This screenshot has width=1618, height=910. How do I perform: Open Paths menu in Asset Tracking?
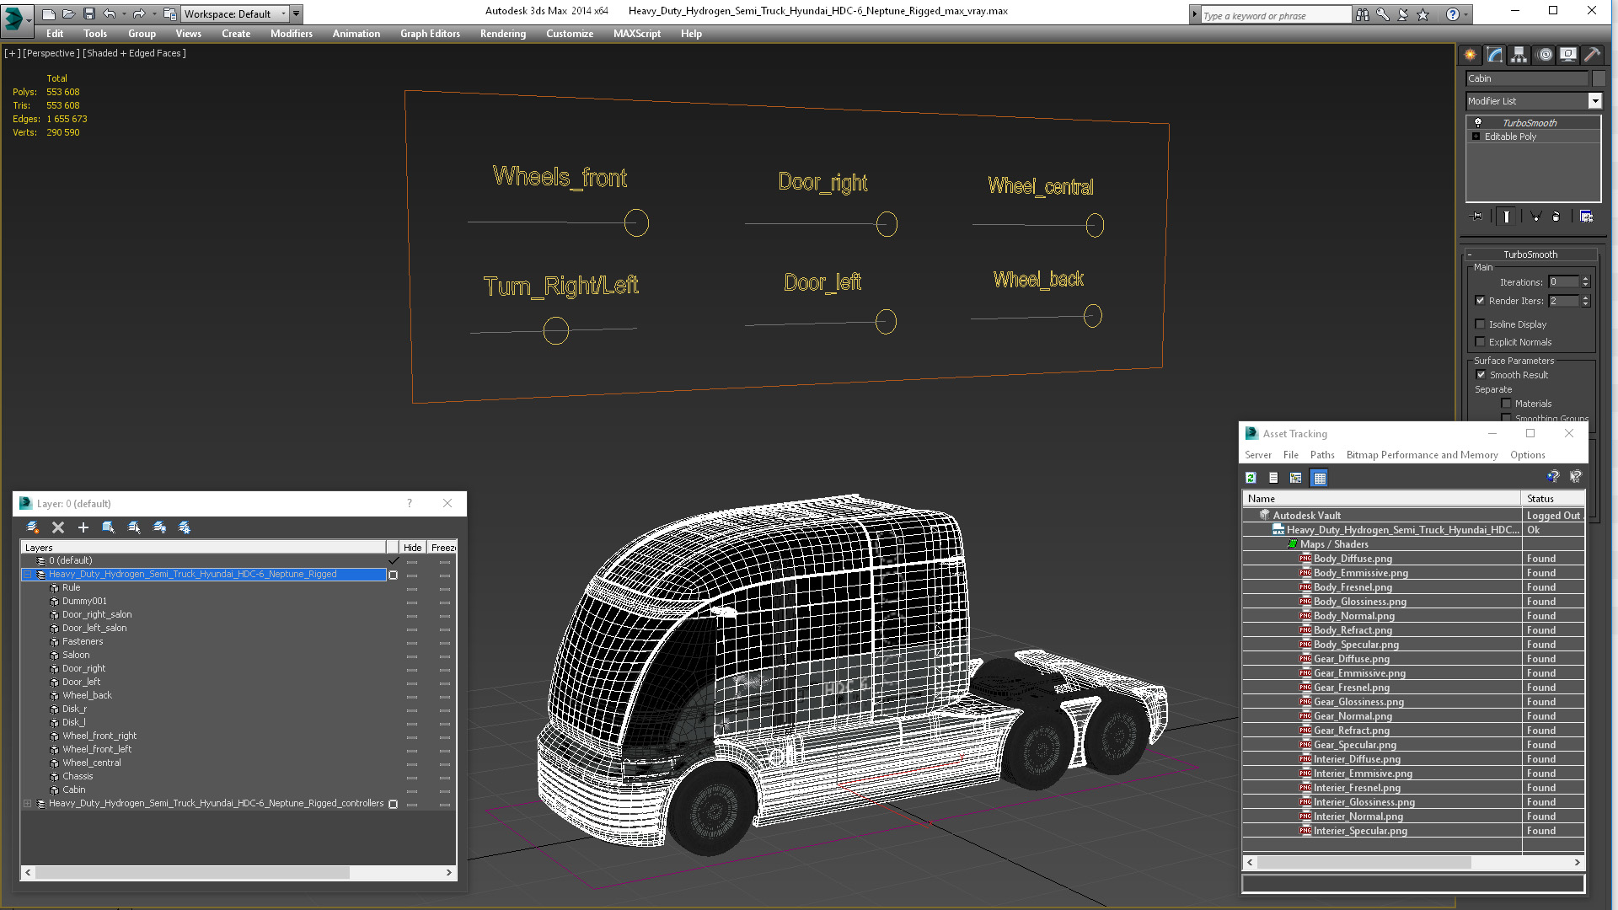point(1322,455)
